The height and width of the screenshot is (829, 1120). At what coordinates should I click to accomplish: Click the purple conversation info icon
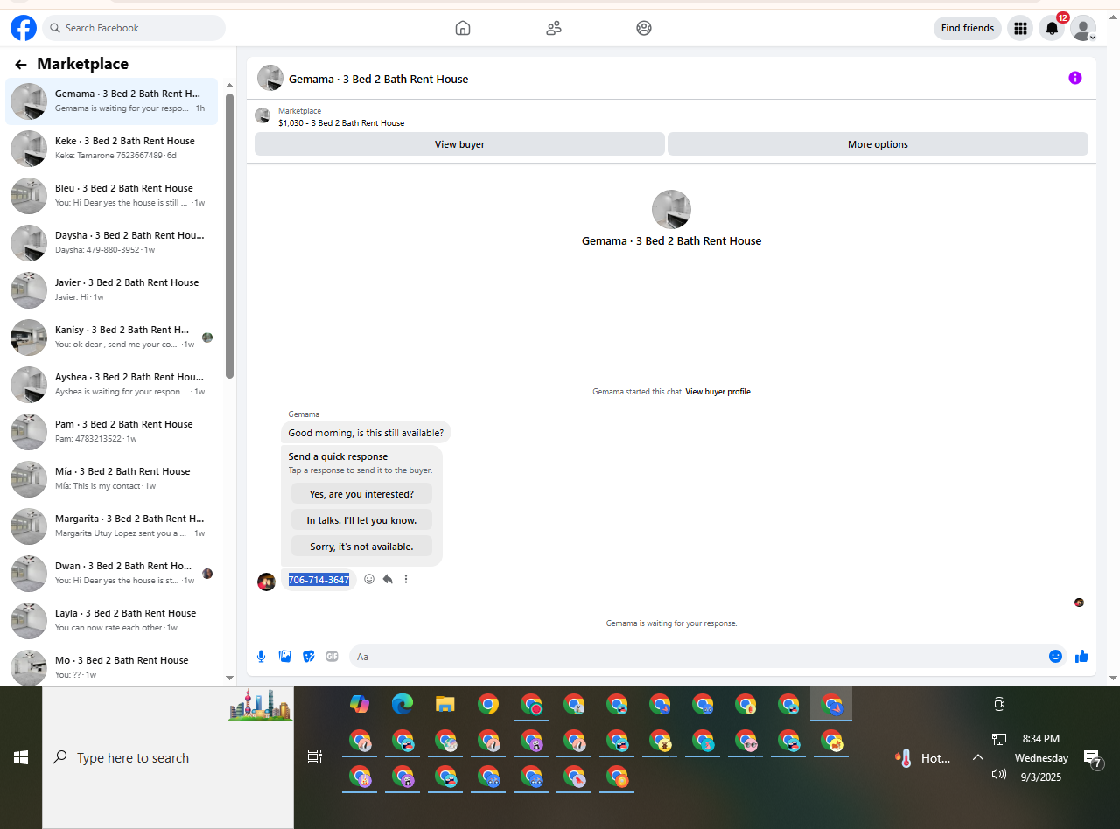[x=1075, y=78]
